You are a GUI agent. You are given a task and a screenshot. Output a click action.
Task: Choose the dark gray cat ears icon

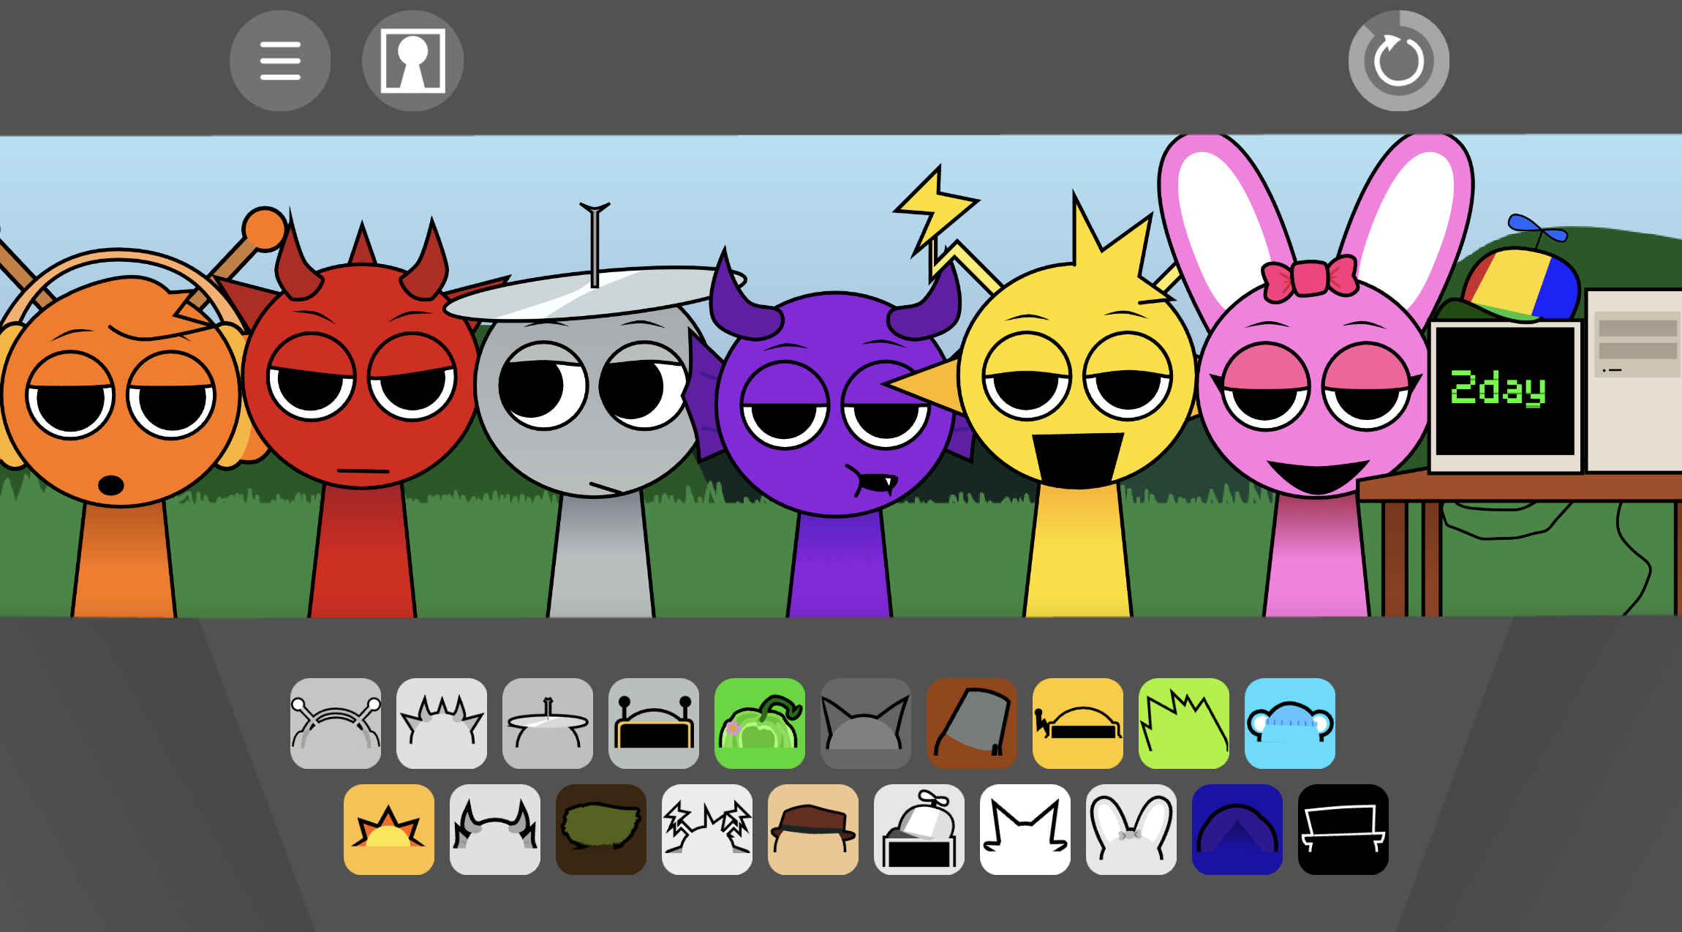click(x=866, y=724)
